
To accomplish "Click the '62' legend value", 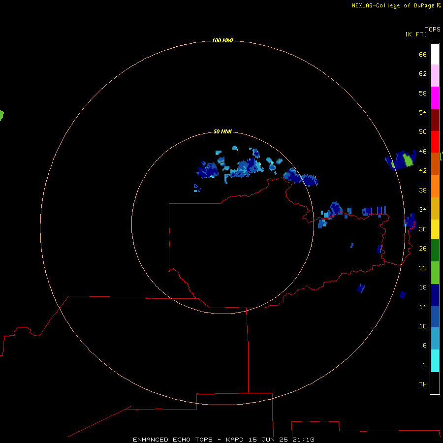I will pyautogui.click(x=423, y=74).
